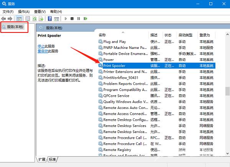Click the Forward arrow toolbar icon
Screen dimensions: 230x167
tap(10, 19)
